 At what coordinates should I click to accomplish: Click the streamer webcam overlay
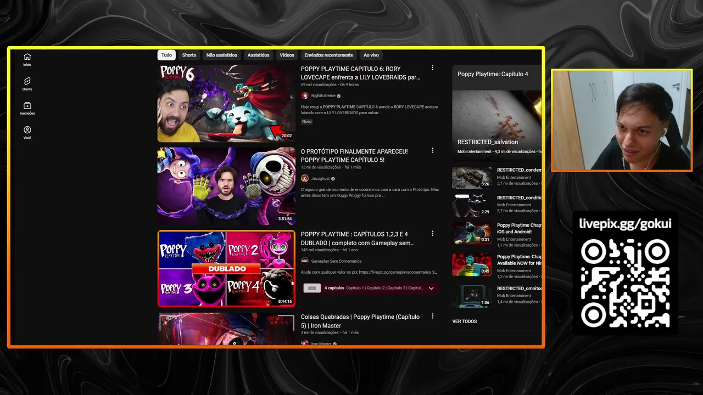[x=621, y=120]
